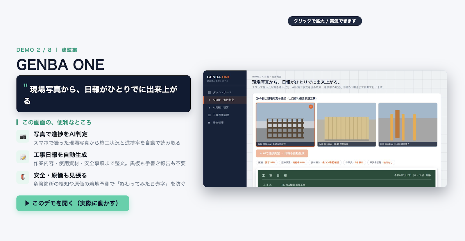Click the 工事日報 blackboard header
Image resolution: width=465 pixels, height=241 pixels.
pyautogui.click(x=274, y=176)
